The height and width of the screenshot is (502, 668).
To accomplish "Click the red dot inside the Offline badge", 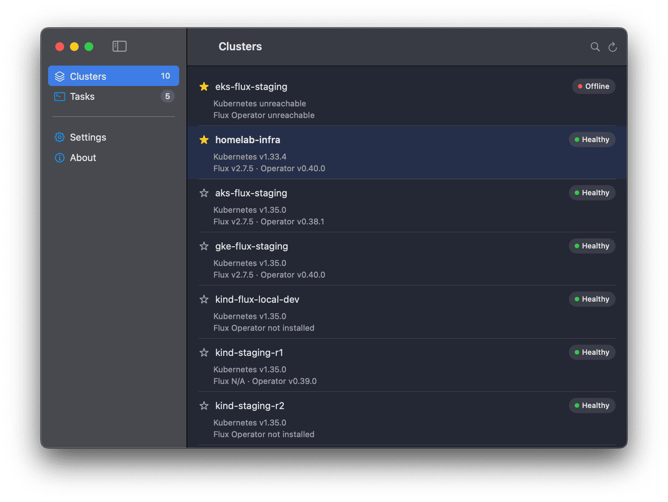I will [x=580, y=86].
